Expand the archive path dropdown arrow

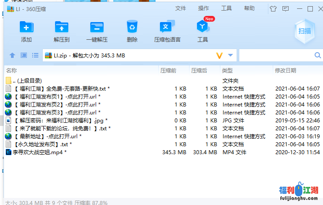point(230,56)
